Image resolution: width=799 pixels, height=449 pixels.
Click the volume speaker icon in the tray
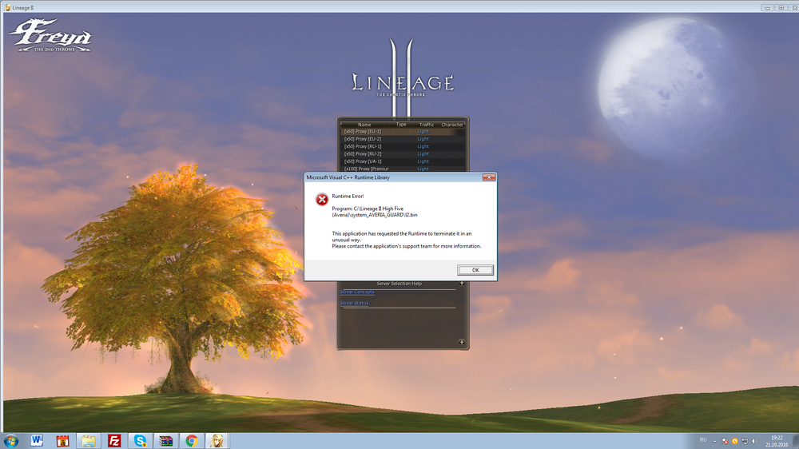[756, 440]
